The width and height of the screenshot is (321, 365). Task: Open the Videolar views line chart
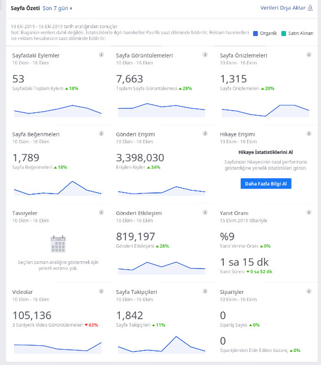pos(58,348)
